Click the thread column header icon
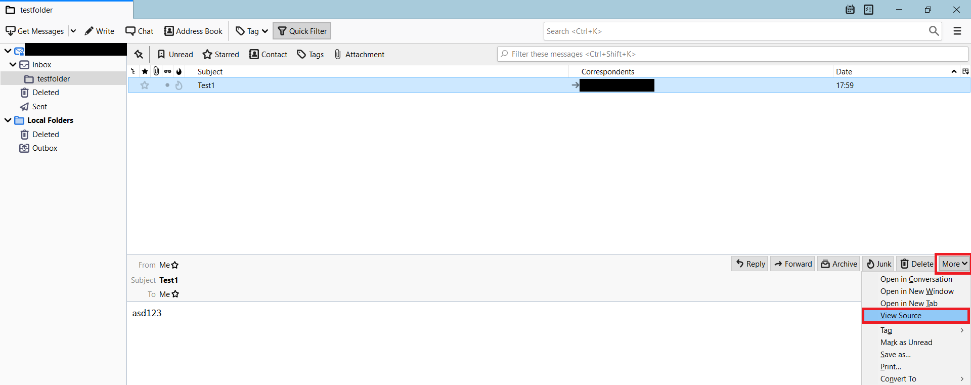Viewport: 971px width, 385px height. (x=133, y=71)
